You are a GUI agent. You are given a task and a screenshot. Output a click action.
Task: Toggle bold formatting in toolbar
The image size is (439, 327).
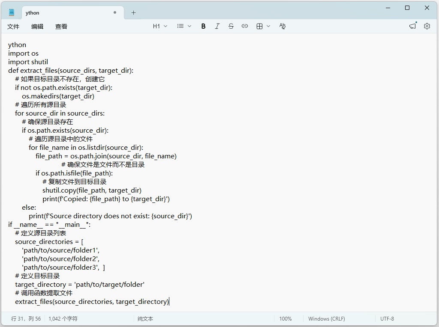point(203,26)
